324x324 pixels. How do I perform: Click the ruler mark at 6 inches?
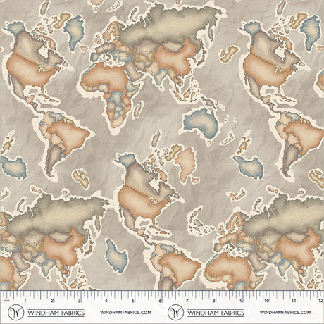pyautogui.click(x=161, y=301)
